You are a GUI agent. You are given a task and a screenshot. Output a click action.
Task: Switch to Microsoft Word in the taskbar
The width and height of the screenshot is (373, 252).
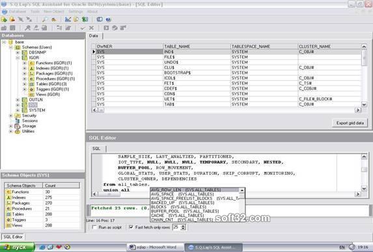coord(156,247)
